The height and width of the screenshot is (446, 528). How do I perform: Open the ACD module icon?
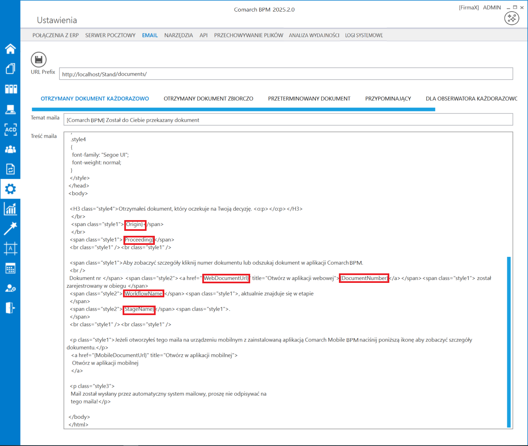pos(10,129)
